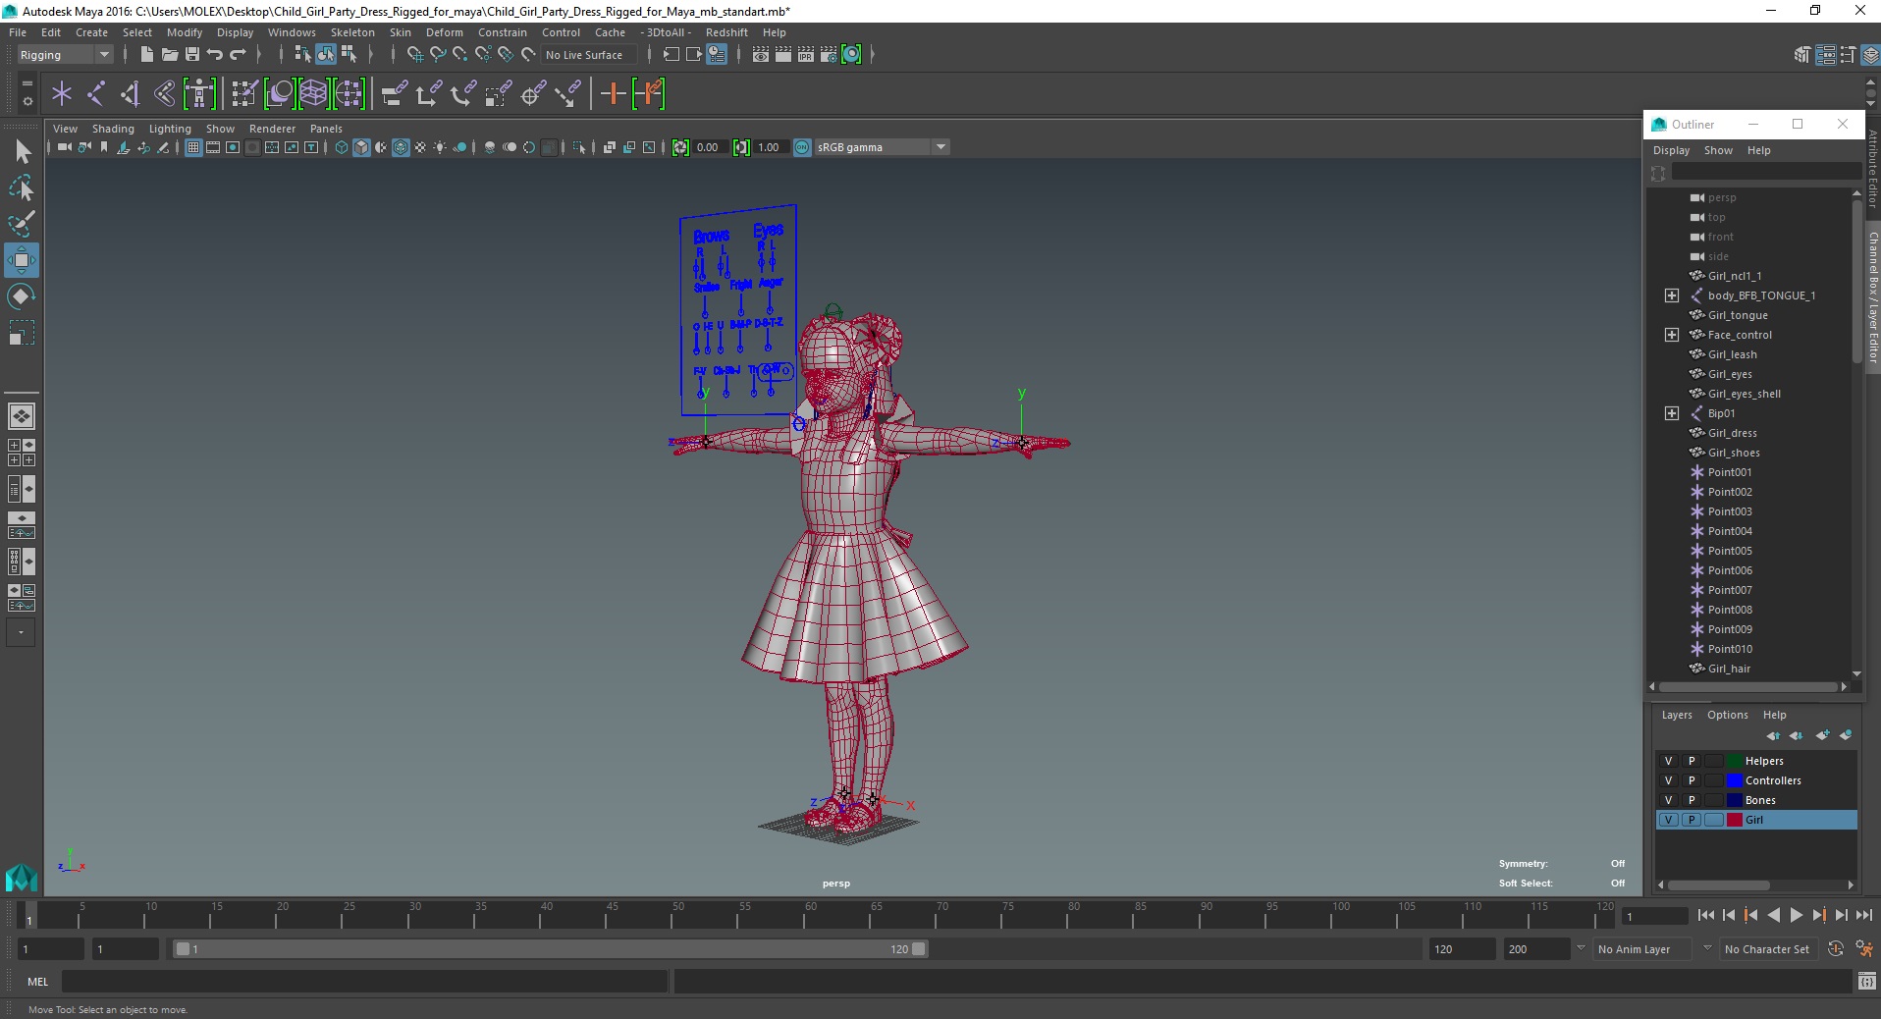Click the blue Controllers layer color swatch
1881x1019 pixels.
(x=1735, y=780)
